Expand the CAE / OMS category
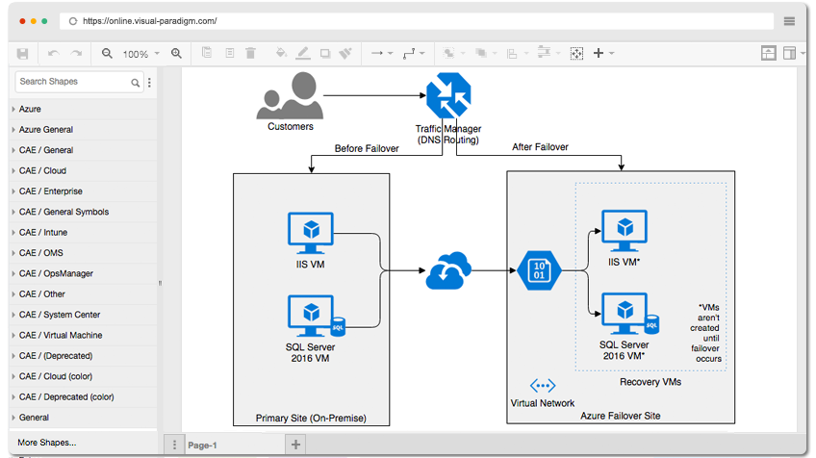This screenshot has height=458, width=816. (x=84, y=253)
